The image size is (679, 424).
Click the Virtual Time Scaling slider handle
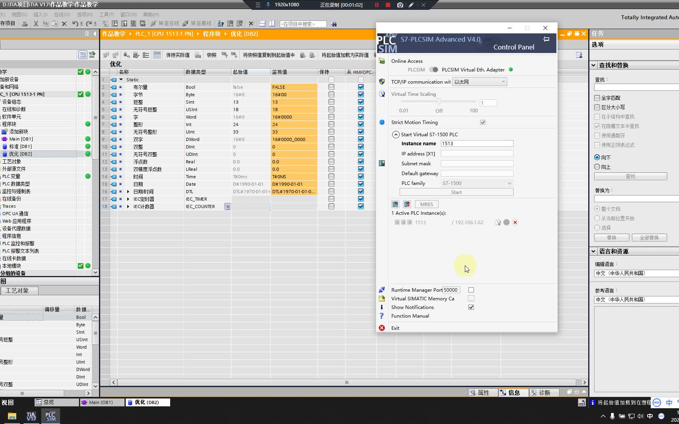click(439, 101)
